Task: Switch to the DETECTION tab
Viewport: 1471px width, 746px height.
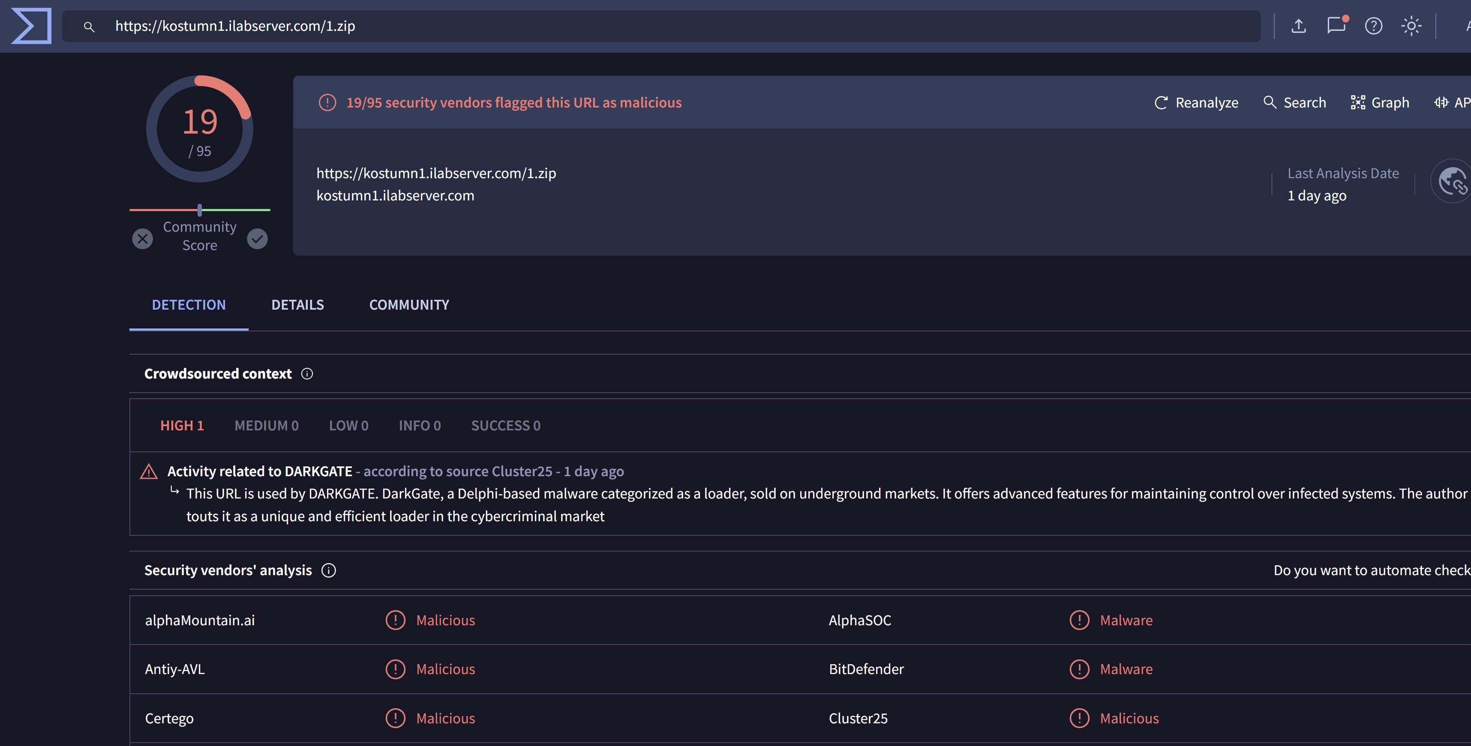Action: (x=189, y=304)
